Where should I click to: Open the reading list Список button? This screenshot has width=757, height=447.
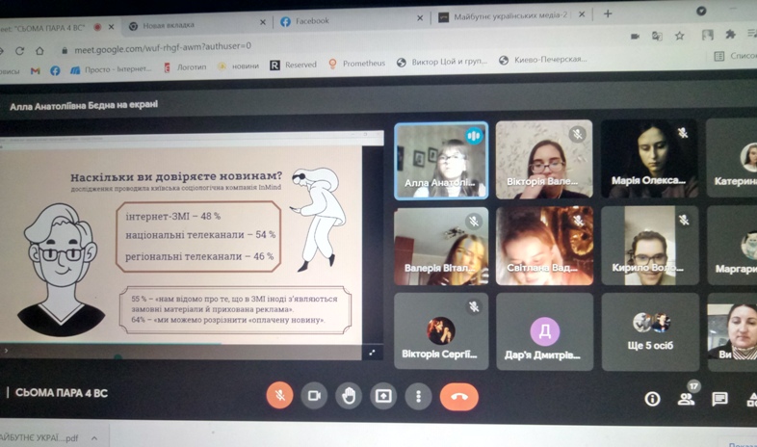click(735, 56)
